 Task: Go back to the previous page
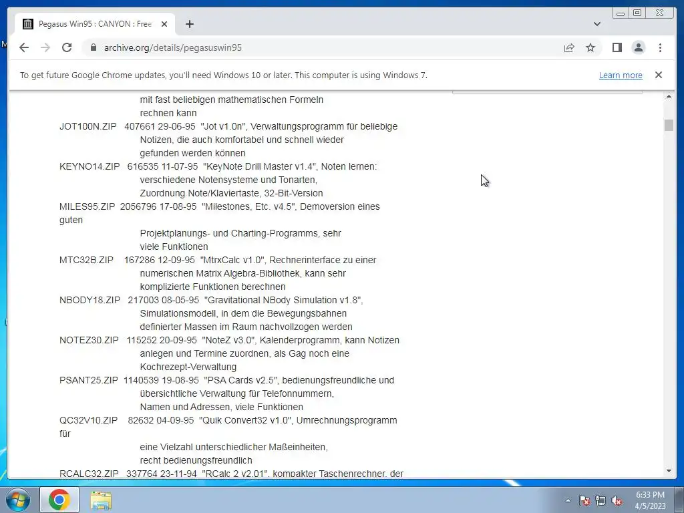click(x=24, y=47)
